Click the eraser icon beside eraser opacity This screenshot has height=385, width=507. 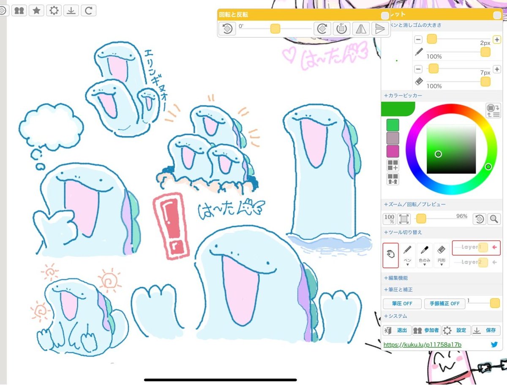pyautogui.click(x=419, y=81)
